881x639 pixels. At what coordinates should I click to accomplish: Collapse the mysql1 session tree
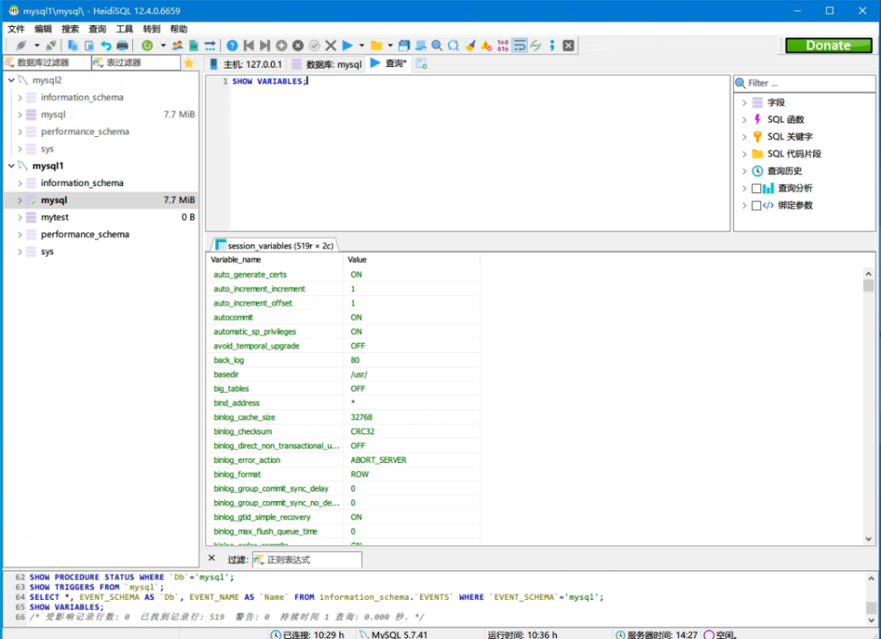11,166
